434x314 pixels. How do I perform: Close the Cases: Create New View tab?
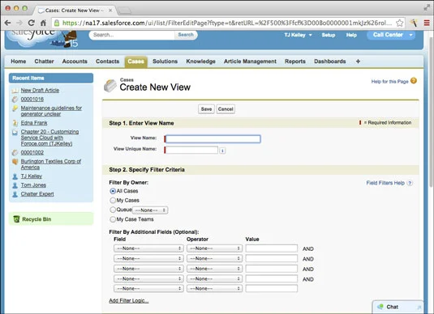click(110, 11)
